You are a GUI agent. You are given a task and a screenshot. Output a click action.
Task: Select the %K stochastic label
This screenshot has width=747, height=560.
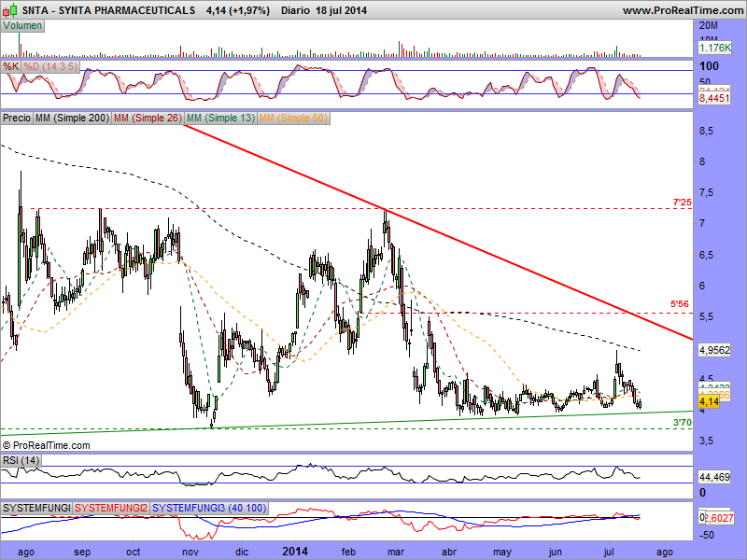pos(11,66)
